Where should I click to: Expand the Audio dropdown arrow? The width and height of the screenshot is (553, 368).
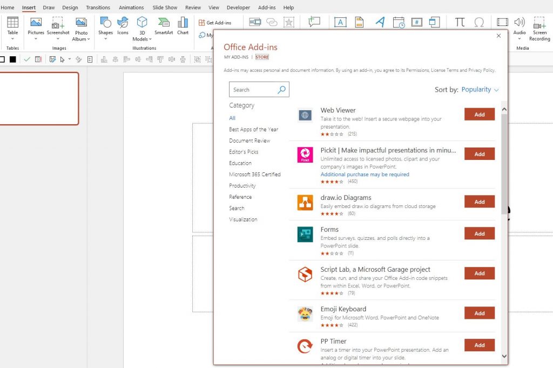tap(519, 39)
